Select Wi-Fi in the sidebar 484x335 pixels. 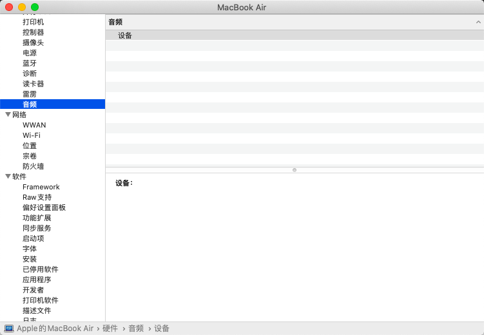[x=32, y=135]
